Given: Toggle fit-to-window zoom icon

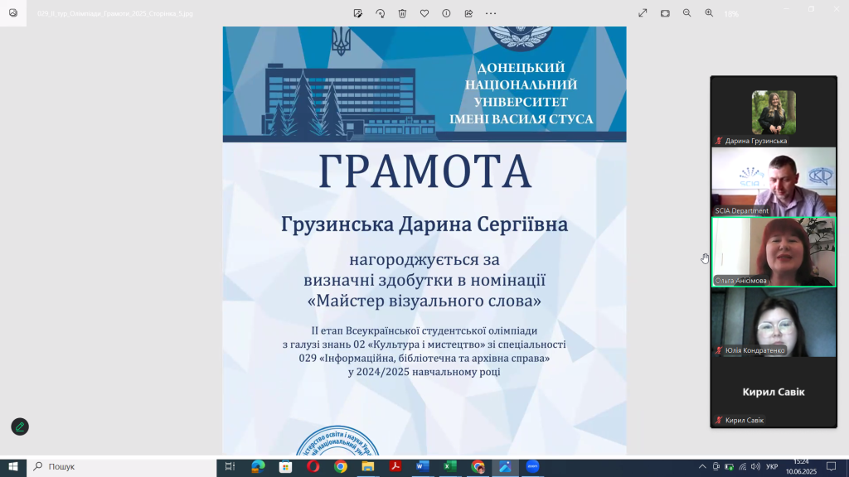Looking at the screenshot, I should coord(665,13).
